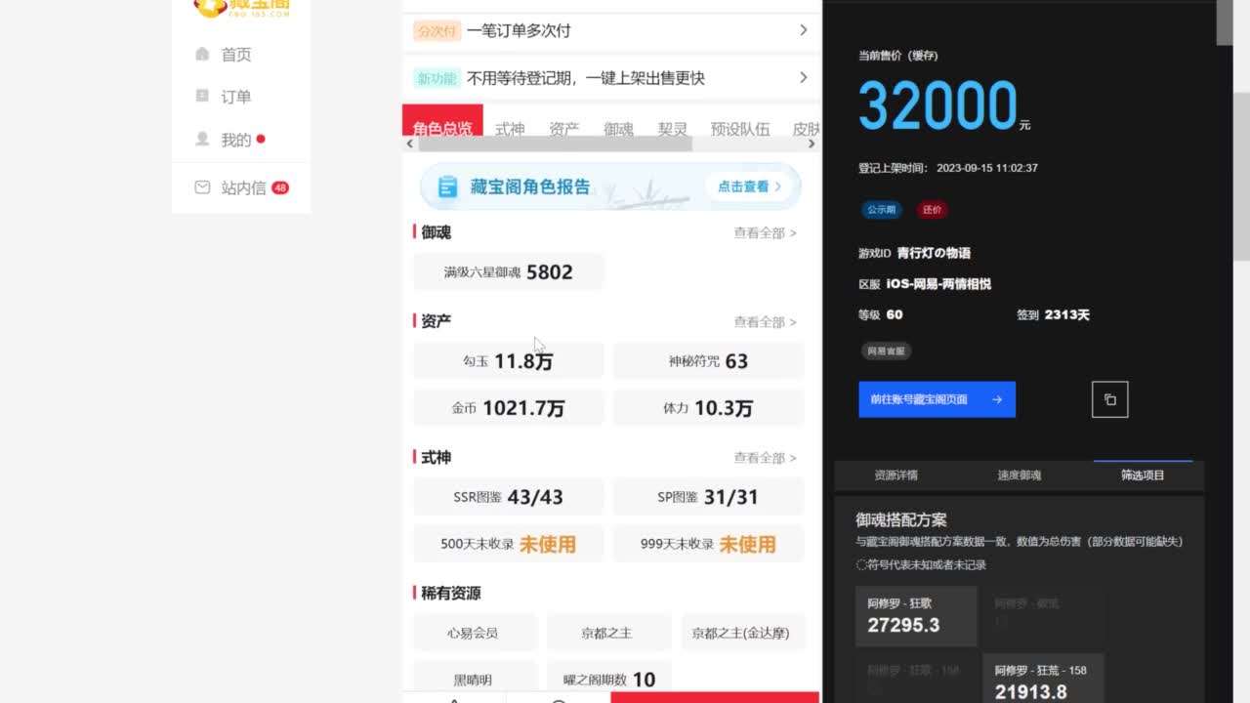Click the red button at the bottom bar
This screenshot has height=703, width=1250.
click(715, 697)
